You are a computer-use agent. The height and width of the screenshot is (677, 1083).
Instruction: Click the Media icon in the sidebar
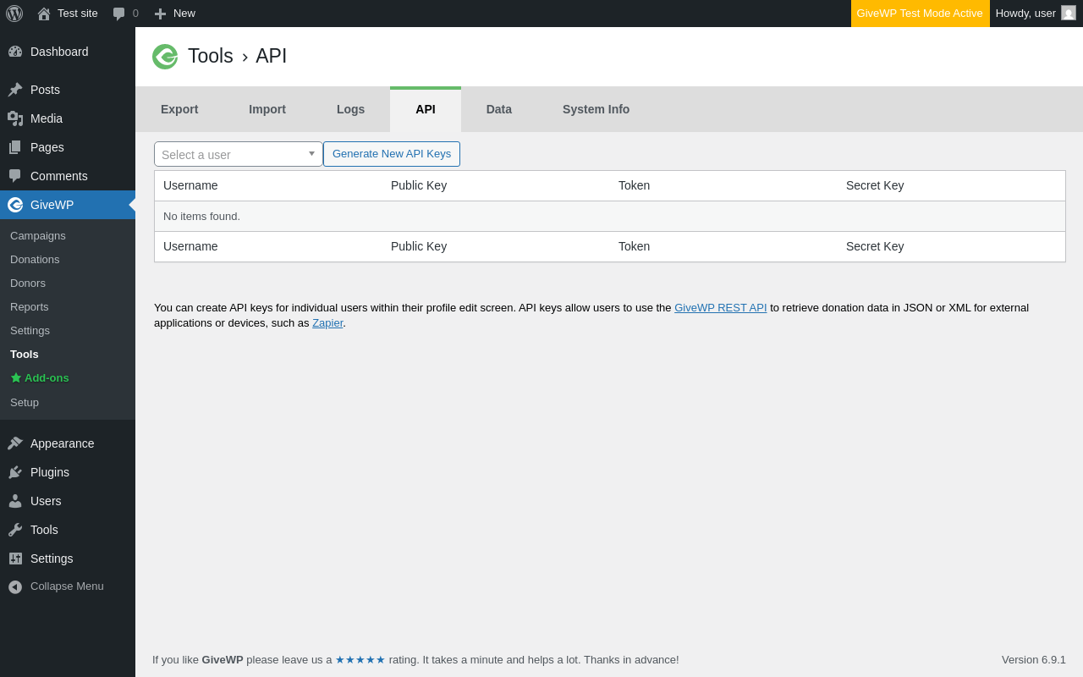tap(15, 118)
